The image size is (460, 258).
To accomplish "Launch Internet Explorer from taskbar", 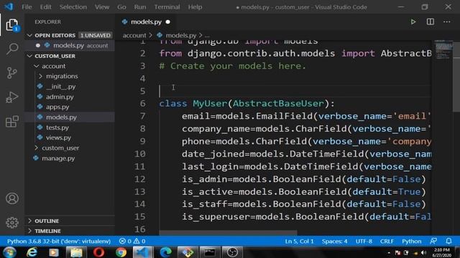I will click(x=32, y=252).
